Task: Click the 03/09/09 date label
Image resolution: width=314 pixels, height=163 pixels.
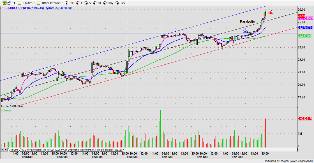Action: [x=133, y=157]
